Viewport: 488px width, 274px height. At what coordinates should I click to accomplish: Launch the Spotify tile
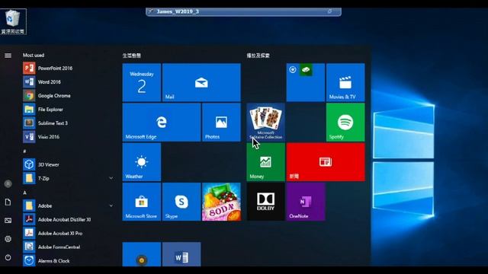345,122
